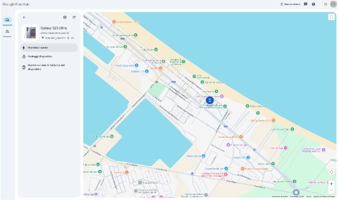The height and width of the screenshot is (200, 339).
Task: Click the Famila Superstore pin
Action: (x=136, y=65)
